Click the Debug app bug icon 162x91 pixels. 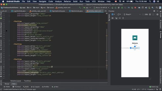(x=122, y=8)
